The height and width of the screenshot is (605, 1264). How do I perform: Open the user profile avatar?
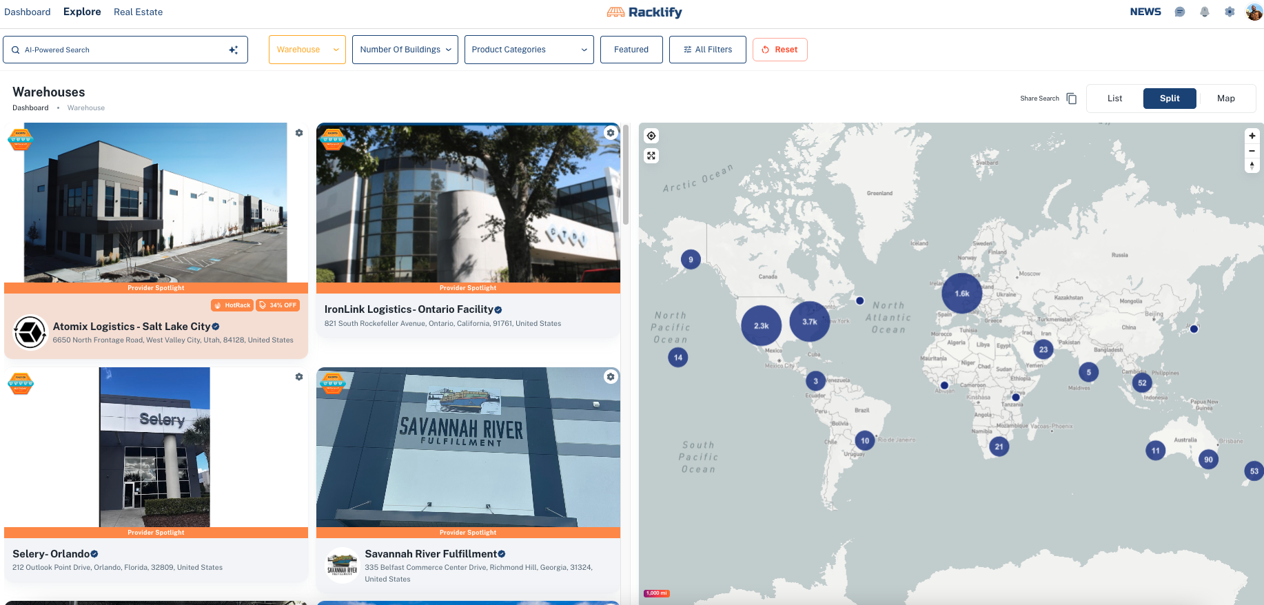pyautogui.click(x=1254, y=12)
